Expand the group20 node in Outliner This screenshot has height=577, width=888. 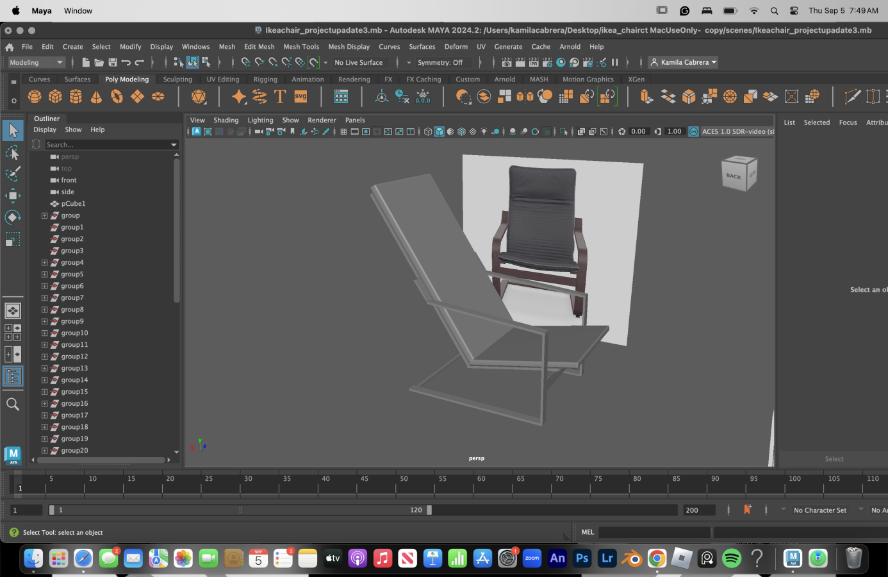pyautogui.click(x=44, y=451)
